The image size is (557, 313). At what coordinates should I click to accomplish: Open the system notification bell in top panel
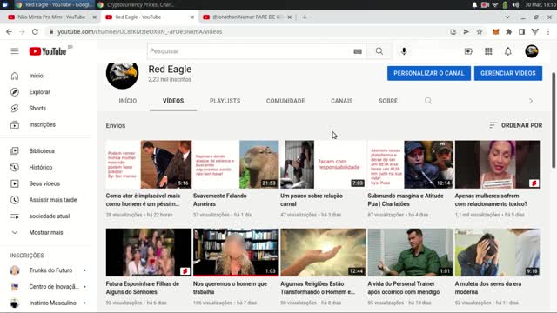(474, 4)
